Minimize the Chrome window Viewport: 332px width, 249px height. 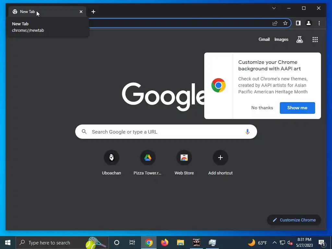click(289, 8)
